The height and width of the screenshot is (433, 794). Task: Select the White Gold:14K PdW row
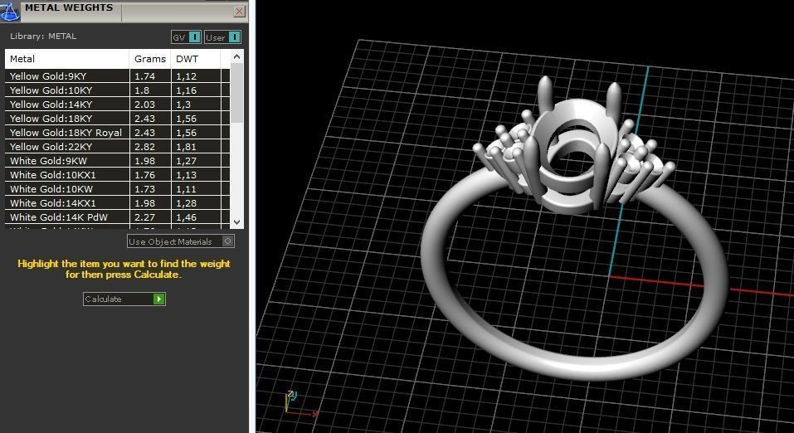click(x=117, y=217)
